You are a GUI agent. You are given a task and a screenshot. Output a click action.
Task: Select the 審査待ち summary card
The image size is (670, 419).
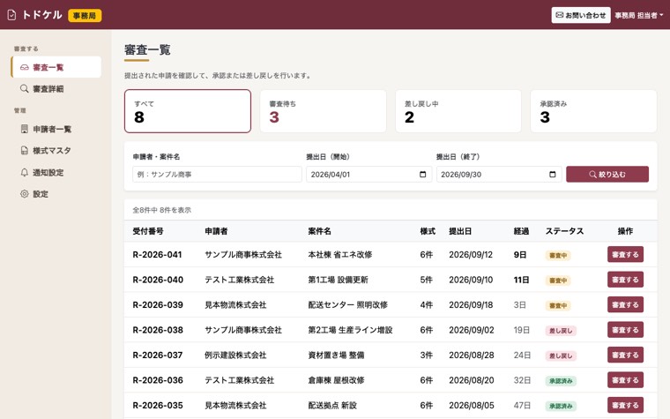[x=323, y=111]
